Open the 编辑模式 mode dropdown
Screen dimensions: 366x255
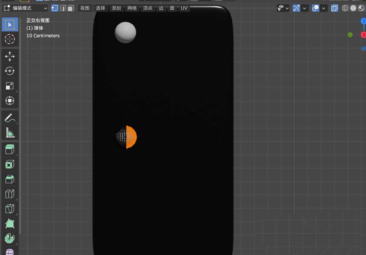[25, 8]
